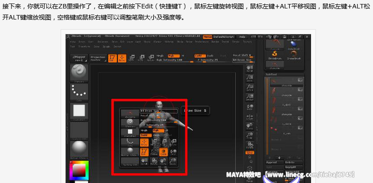Toggle the Rgb button in top shelf

[174, 56]
